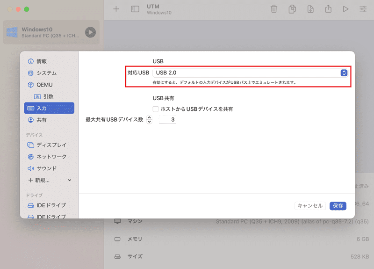Click the speaker icon beside サウンド
This screenshot has width=374, height=269.
point(31,168)
